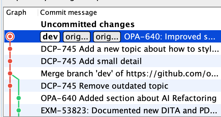Select the dev branch label
The height and width of the screenshot is (117, 221).
50,37
